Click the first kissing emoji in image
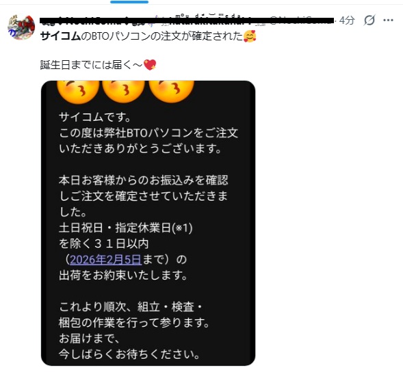Image resolution: width=403 pixels, height=372 pixels. (78, 92)
